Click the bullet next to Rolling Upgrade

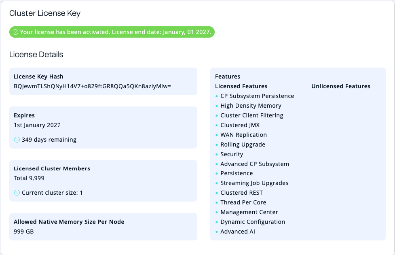tap(216, 144)
